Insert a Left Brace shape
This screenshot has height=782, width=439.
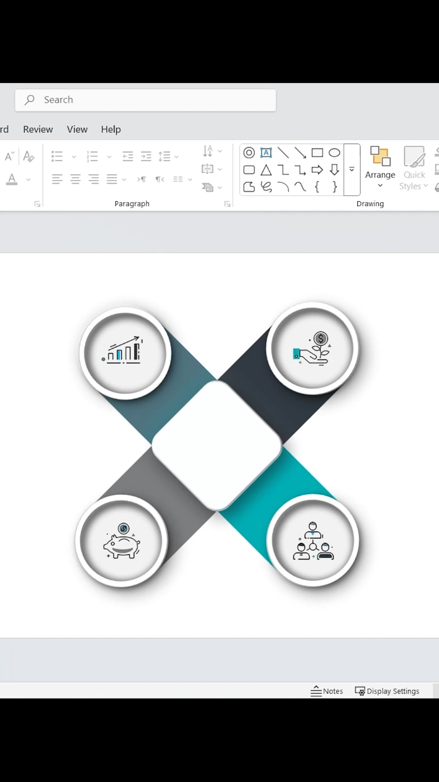coord(317,187)
